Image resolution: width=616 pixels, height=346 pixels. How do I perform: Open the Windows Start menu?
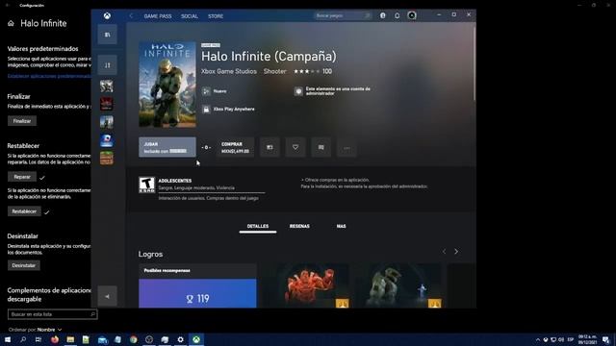8,339
